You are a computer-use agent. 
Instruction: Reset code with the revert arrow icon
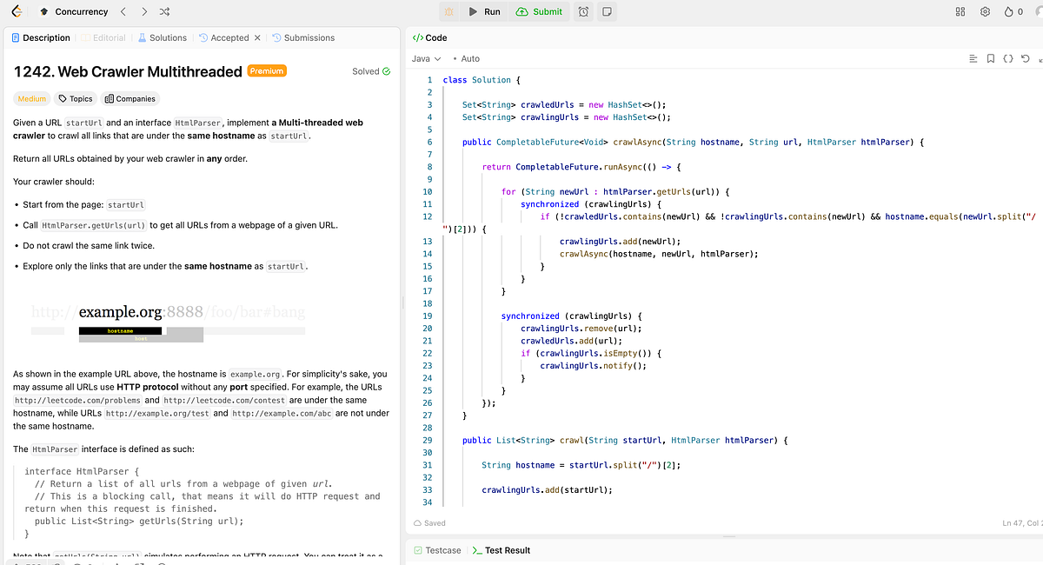click(1026, 58)
